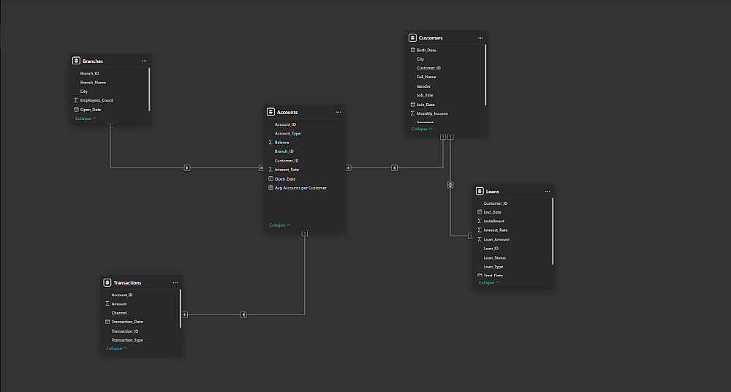731x392 pixels.
Task: Select the Accounts-to-Transactions filter direction arrow
Action: [x=243, y=315]
